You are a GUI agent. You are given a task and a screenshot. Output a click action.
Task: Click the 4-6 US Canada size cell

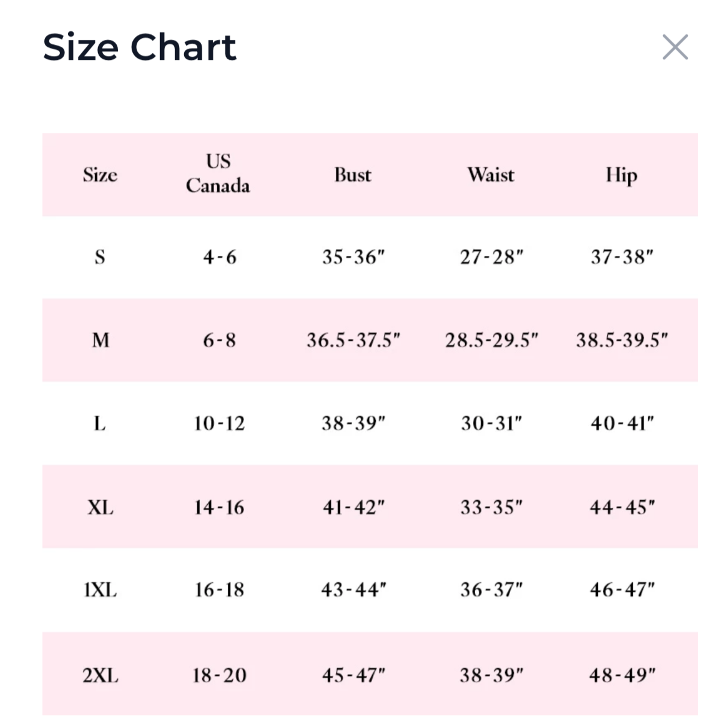click(x=219, y=257)
